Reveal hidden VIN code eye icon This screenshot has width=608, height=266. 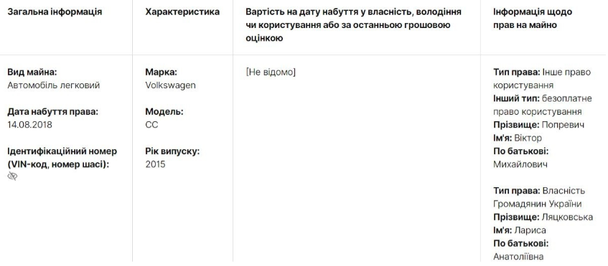12,176
